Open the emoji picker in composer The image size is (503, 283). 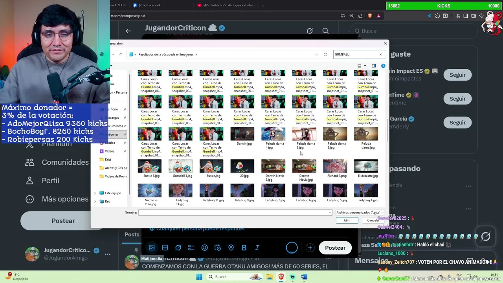coord(204,248)
